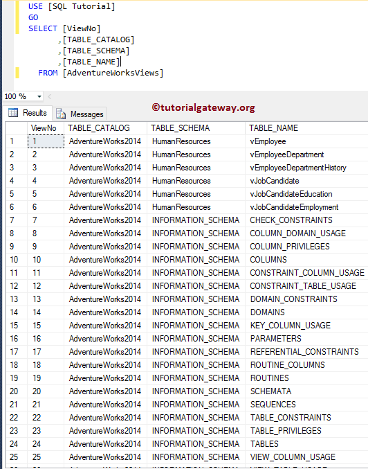Select the SEQUENCES cell
This screenshot has width=368, height=469.
pyautogui.click(x=306, y=405)
